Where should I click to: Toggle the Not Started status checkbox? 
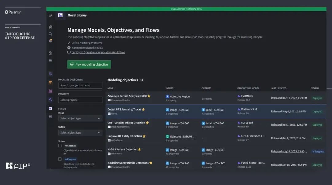point(60,145)
